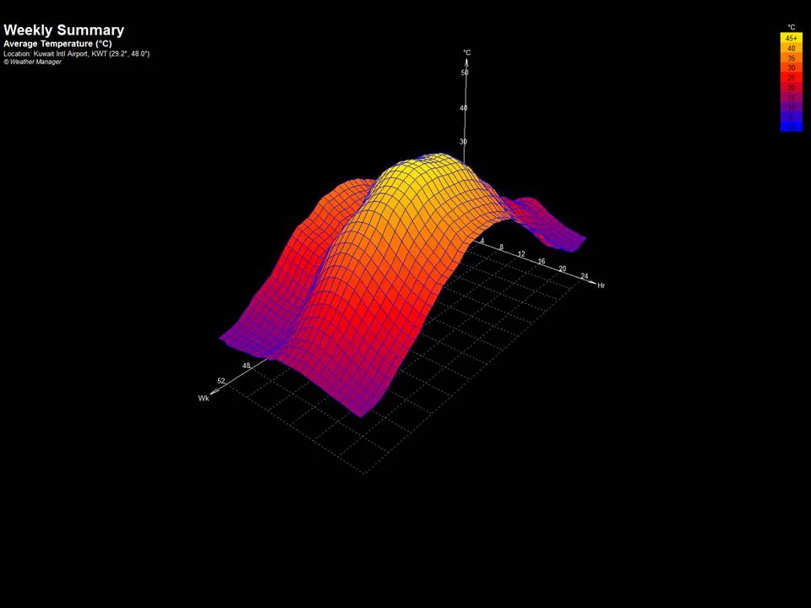Click the '°C' heading above the legend
Screen dimensions: 811x608
click(x=791, y=27)
